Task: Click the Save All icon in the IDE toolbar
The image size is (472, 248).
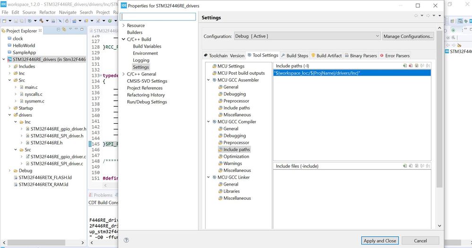Action: pyautogui.click(x=22, y=21)
